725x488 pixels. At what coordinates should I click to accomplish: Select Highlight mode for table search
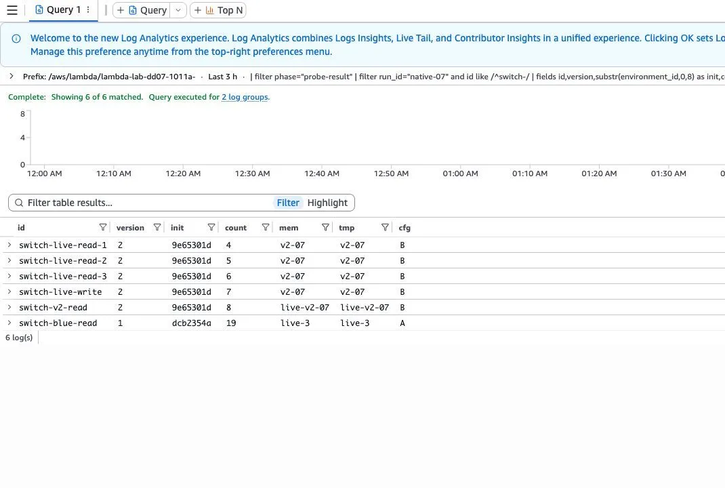click(327, 203)
